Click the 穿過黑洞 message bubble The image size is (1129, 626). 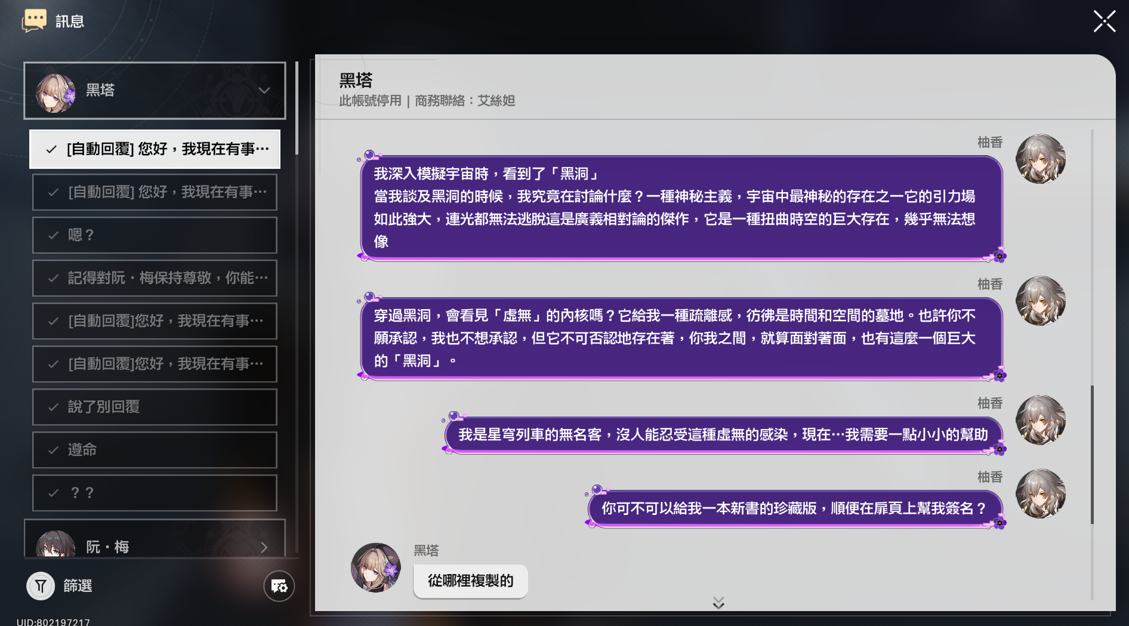click(681, 338)
